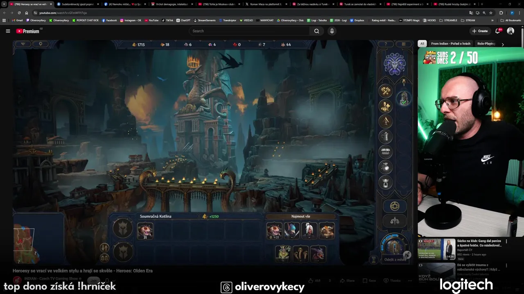This screenshot has width=524, height=294.
Task: Switch to 'Vrchol demagogie' browser tab
Action: click(x=172, y=4)
